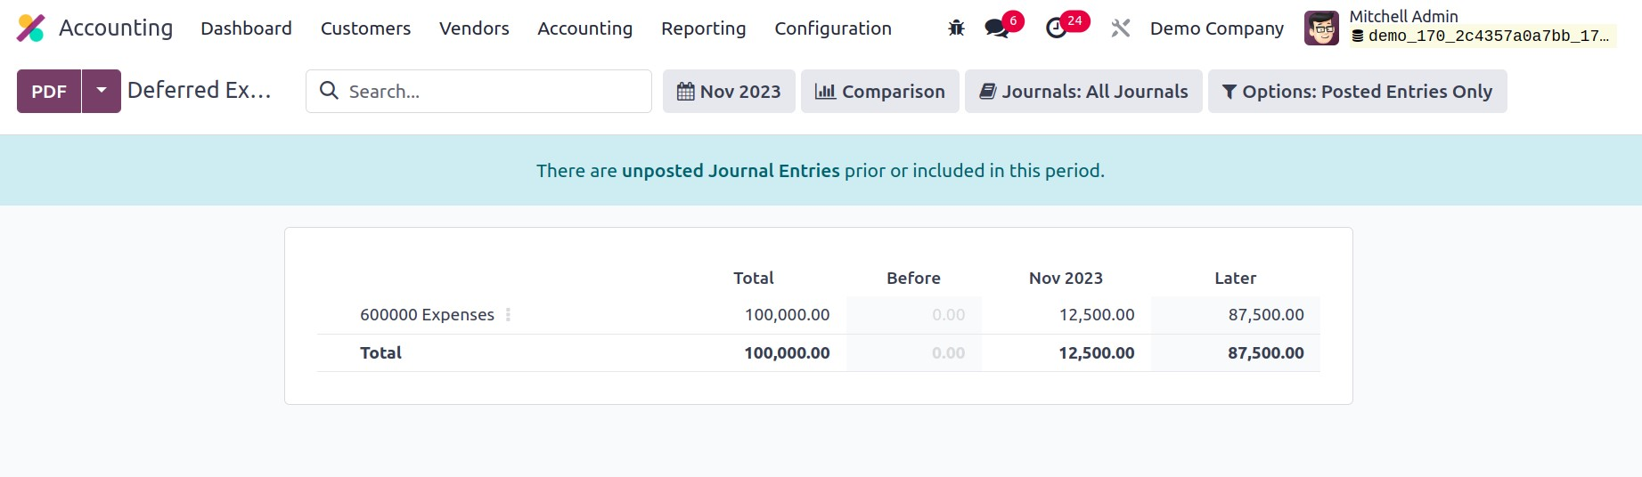Click the three-dot icon beside 600000 Expenses
The height and width of the screenshot is (477, 1642).
pyautogui.click(x=508, y=315)
